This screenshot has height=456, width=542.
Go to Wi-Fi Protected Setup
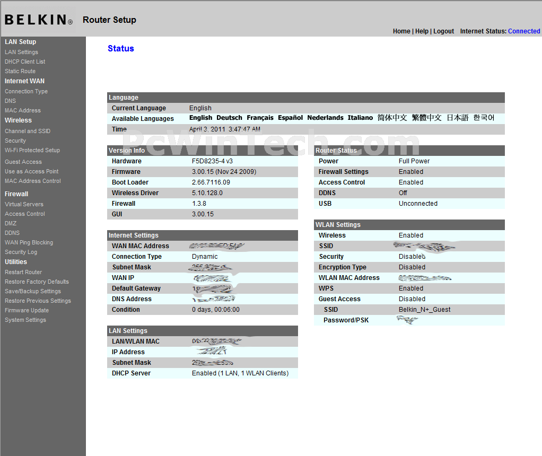tap(32, 151)
